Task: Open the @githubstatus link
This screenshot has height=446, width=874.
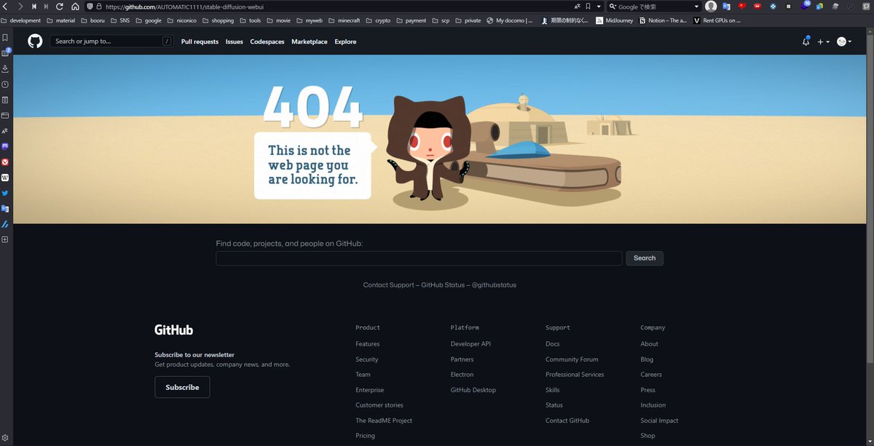Action: [x=494, y=285]
